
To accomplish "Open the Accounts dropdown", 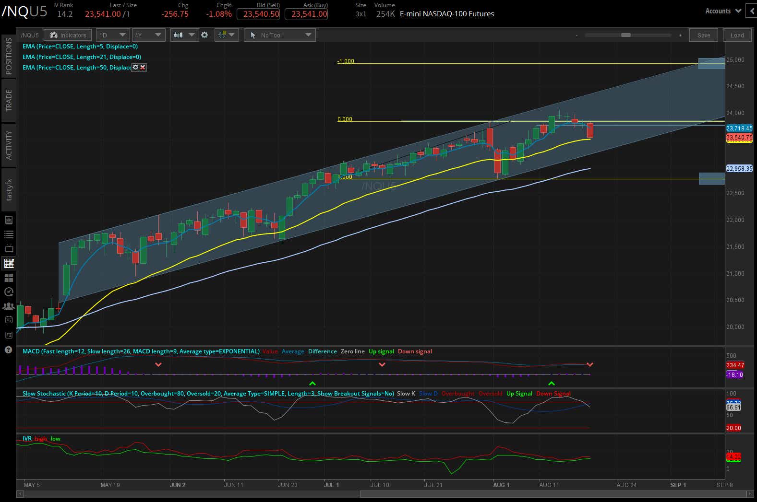I will (723, 11).
